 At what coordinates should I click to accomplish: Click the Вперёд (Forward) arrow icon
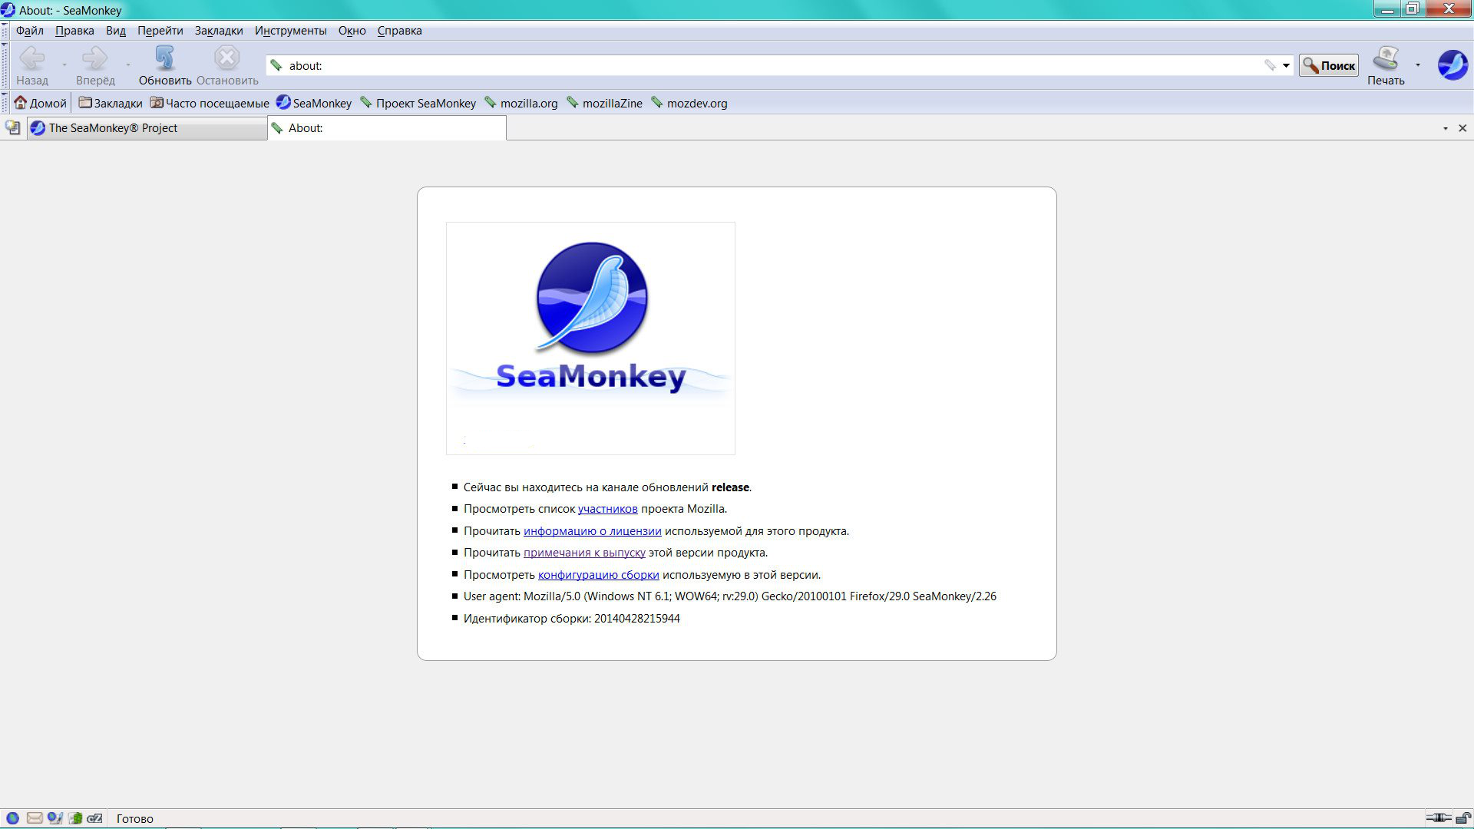click(95, 58)
